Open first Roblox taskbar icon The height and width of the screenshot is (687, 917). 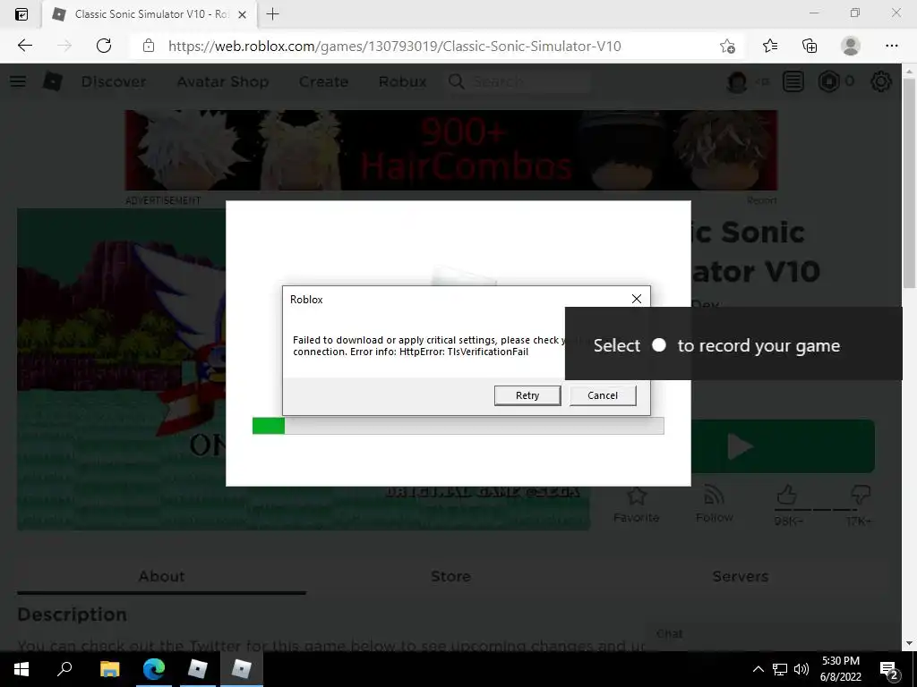tap(198, 669)
